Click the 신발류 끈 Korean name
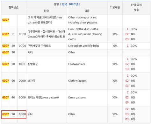This screenshot has height=124, width=151. point(33,64)
